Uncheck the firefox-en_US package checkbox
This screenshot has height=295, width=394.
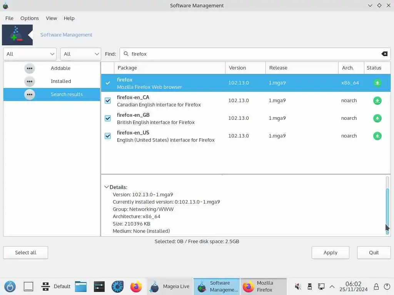coord(108,136)
